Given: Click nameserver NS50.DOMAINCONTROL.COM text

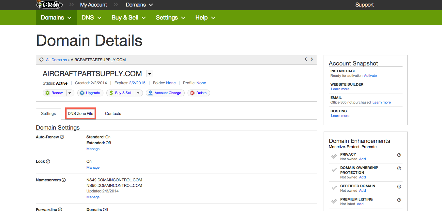Looking at the screenshot, I should (x=114, y=186).
